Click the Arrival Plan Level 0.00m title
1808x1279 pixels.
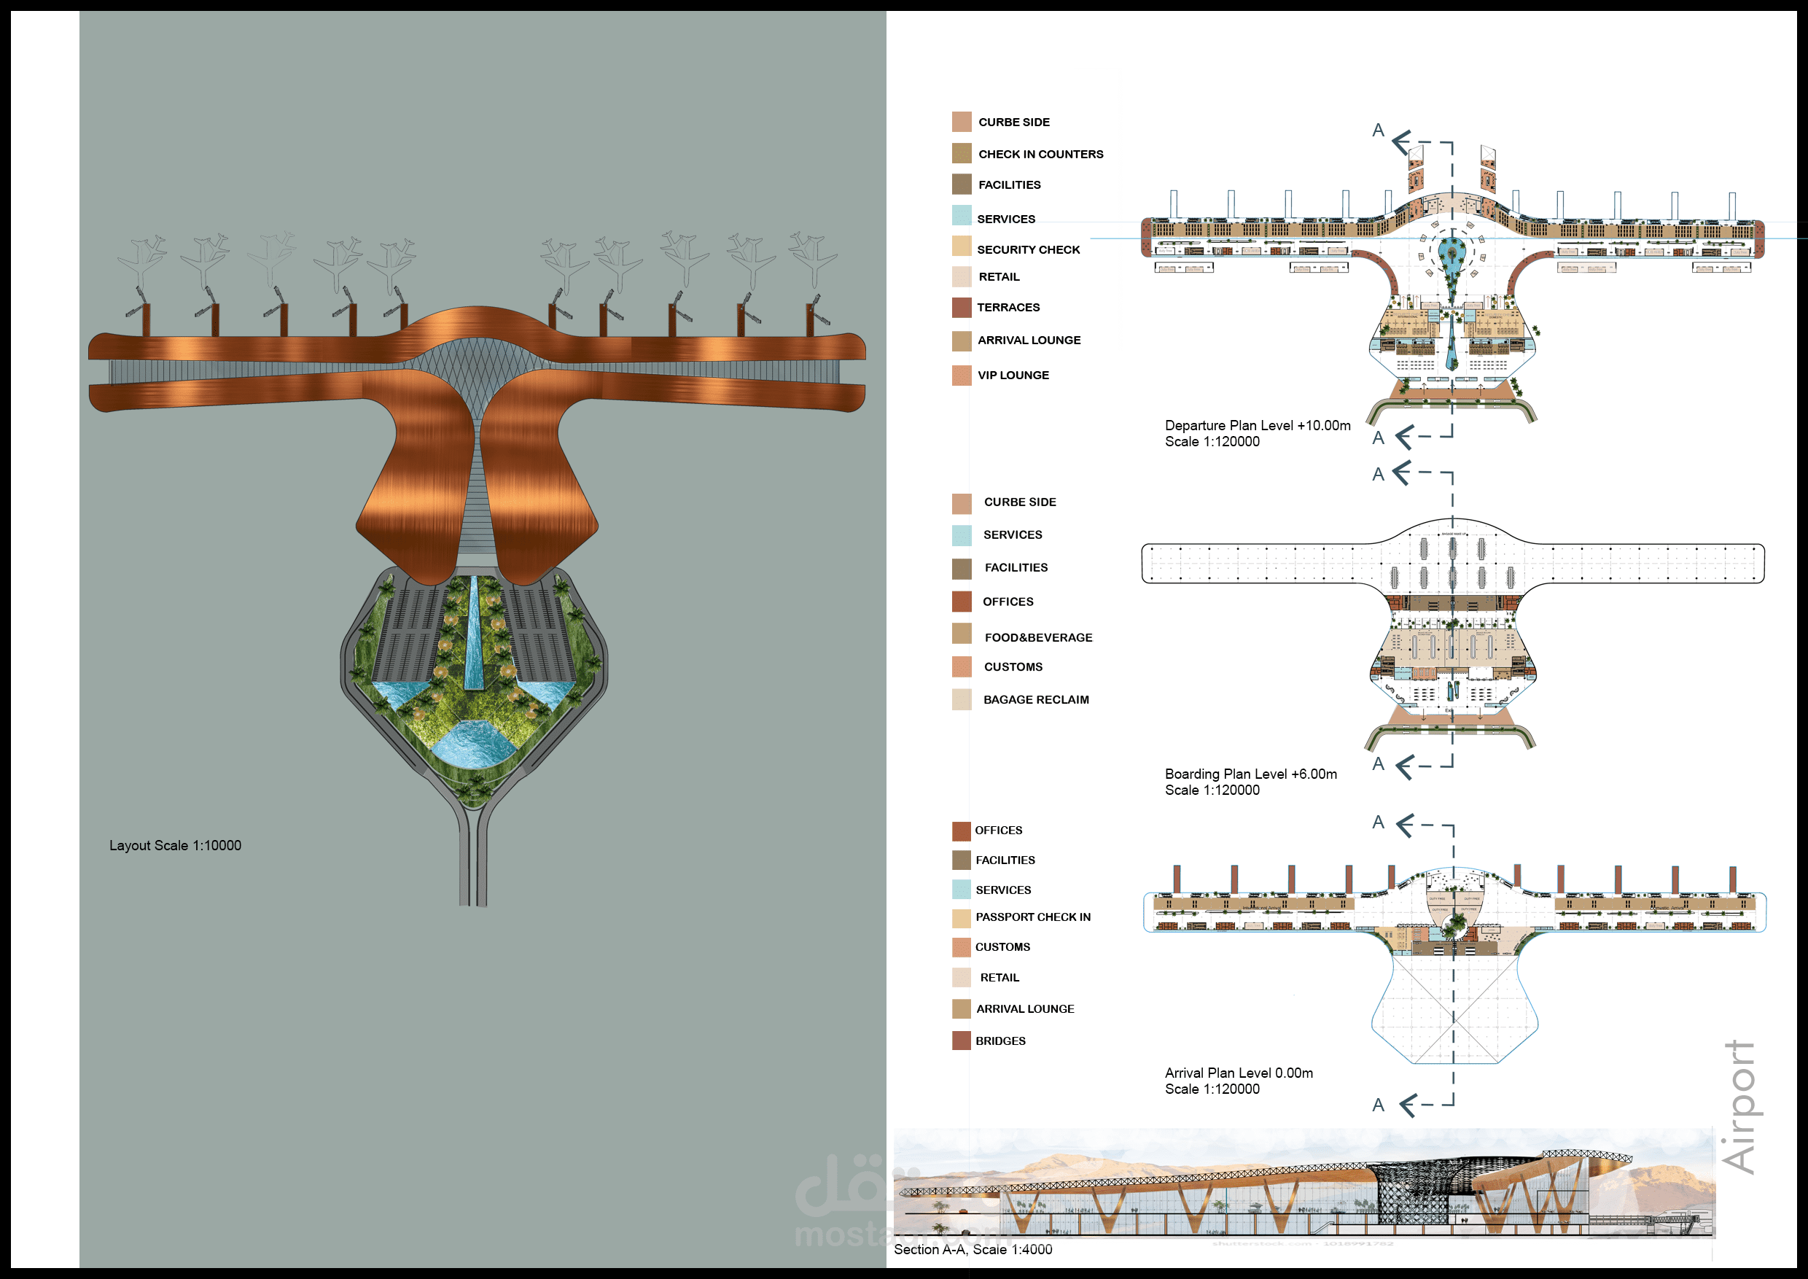tap(1239, 1073)
